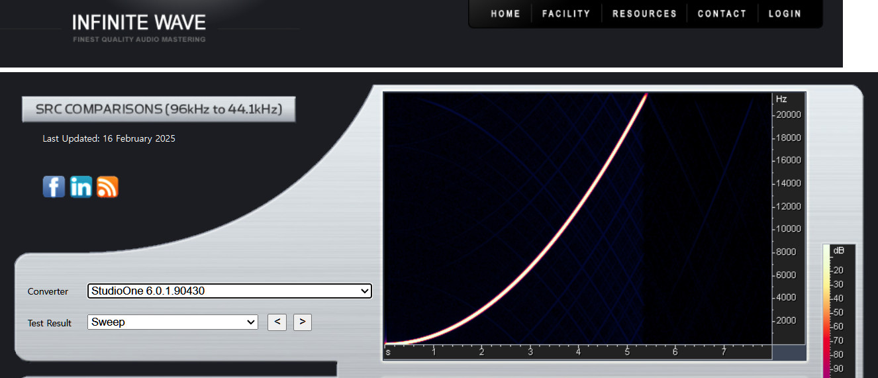The height and width of the screenshot is (378, 878).
Task: Expand the Converter dropdown showing StudioOne 6.0.1.90430
Action: [229, 291]
